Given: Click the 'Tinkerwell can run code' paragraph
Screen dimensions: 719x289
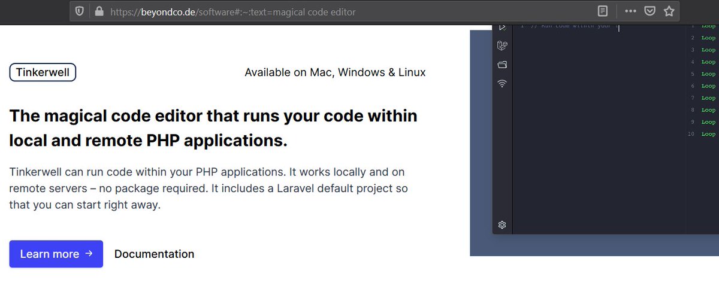Looking at the screenshot, I should click(208, 188).
